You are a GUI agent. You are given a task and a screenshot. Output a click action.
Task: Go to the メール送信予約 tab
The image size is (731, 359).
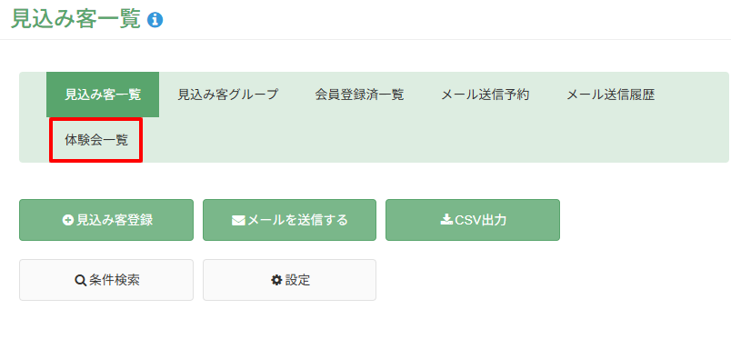485,95
